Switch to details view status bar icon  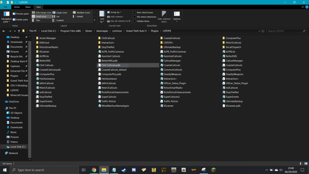tap(301, 163)
